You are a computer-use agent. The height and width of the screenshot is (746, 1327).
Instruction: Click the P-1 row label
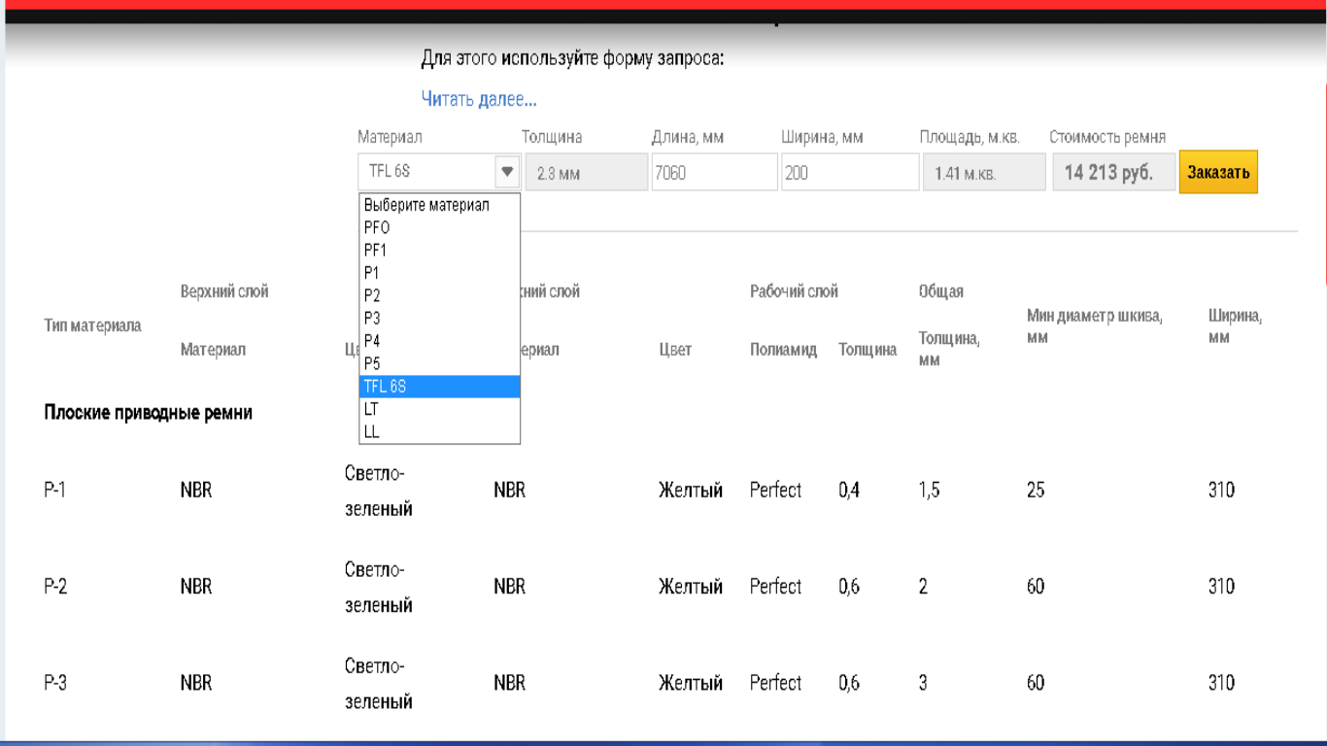[x=54, y=491]
